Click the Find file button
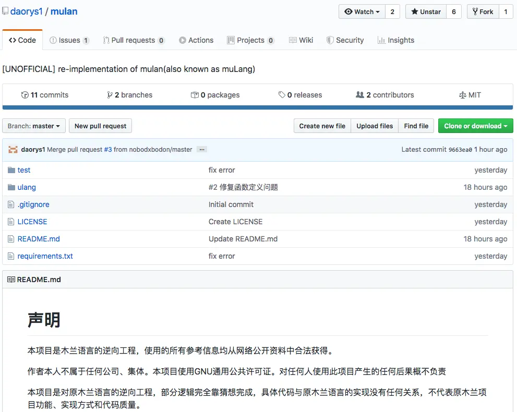This screenshot has height=412, width=517. [416, 126]
